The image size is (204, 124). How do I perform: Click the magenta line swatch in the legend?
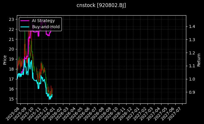25,21
